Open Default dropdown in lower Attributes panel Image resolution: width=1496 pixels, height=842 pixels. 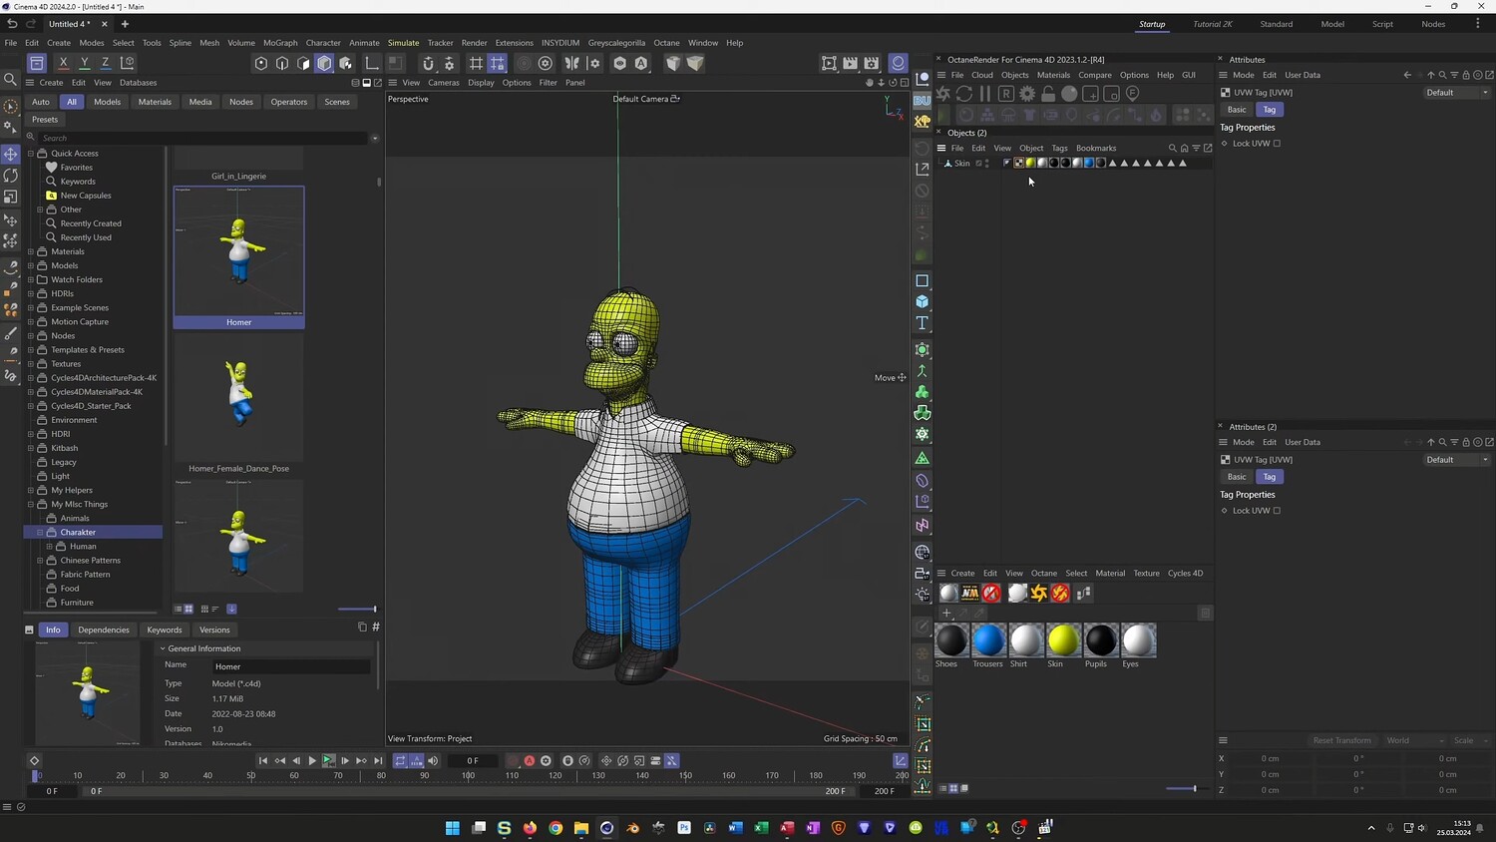(1456, 460)
